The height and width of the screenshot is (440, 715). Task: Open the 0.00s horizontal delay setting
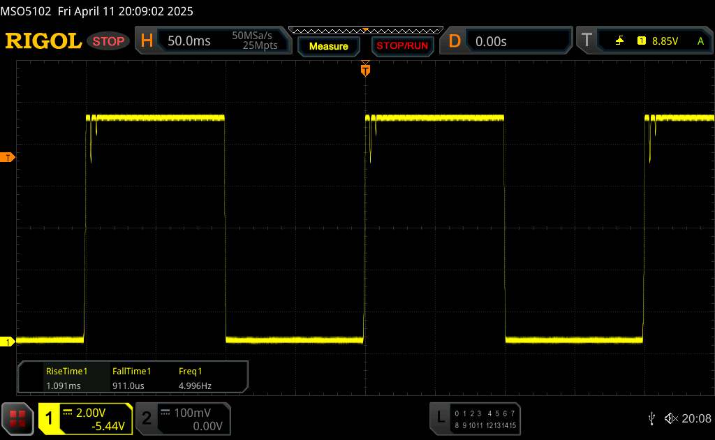coord(491,41)
